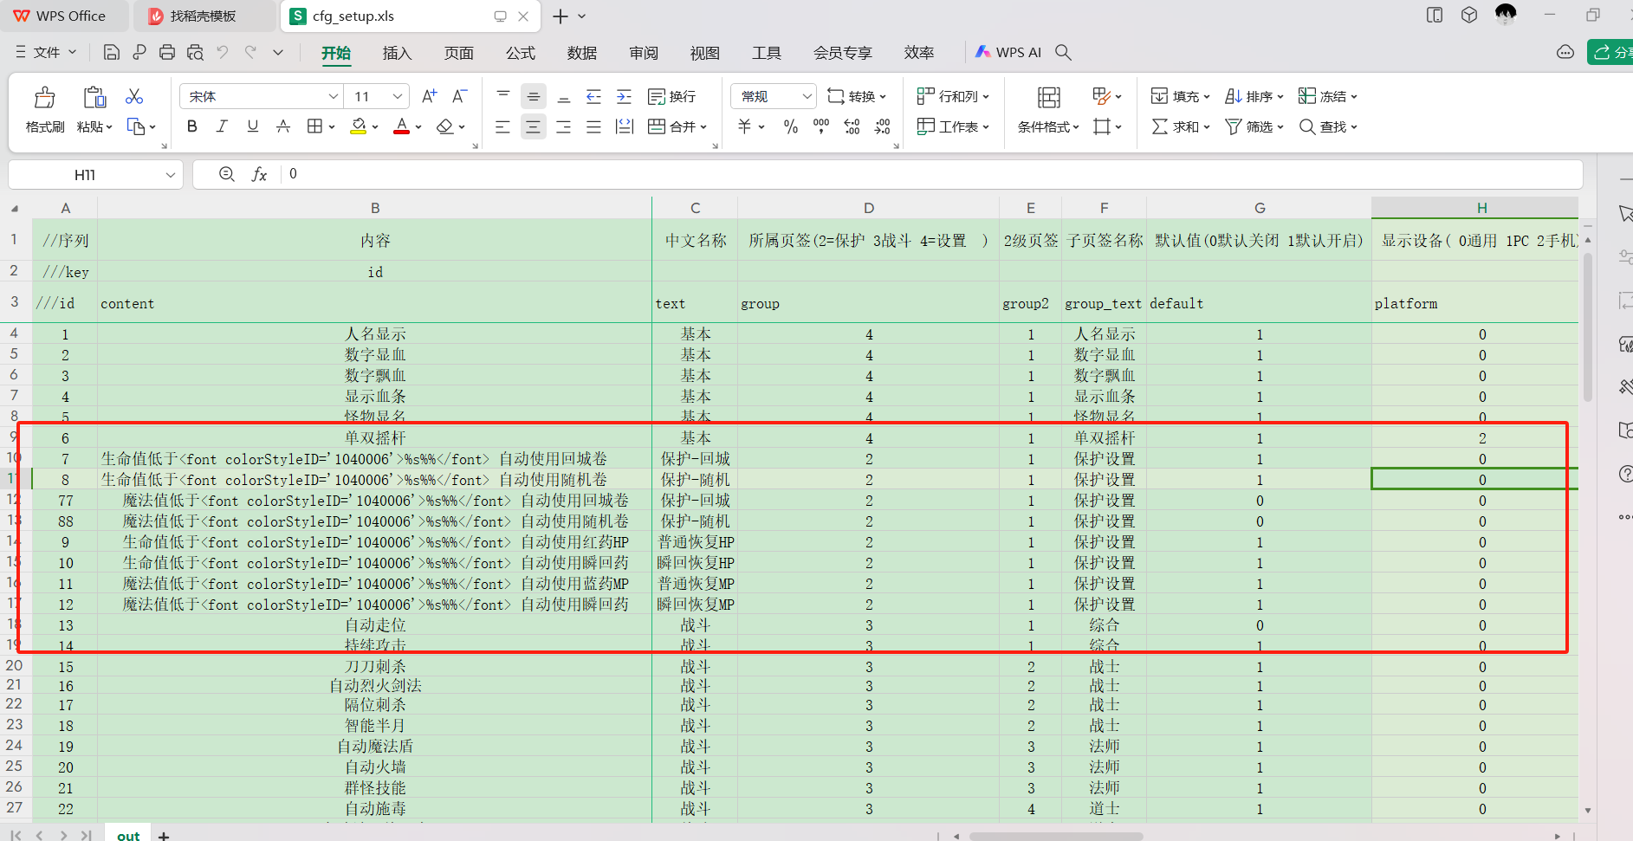Screen dimensions: 1633x841
Task: Apply the red font color swatch
Action: click(x=401, y=127)
